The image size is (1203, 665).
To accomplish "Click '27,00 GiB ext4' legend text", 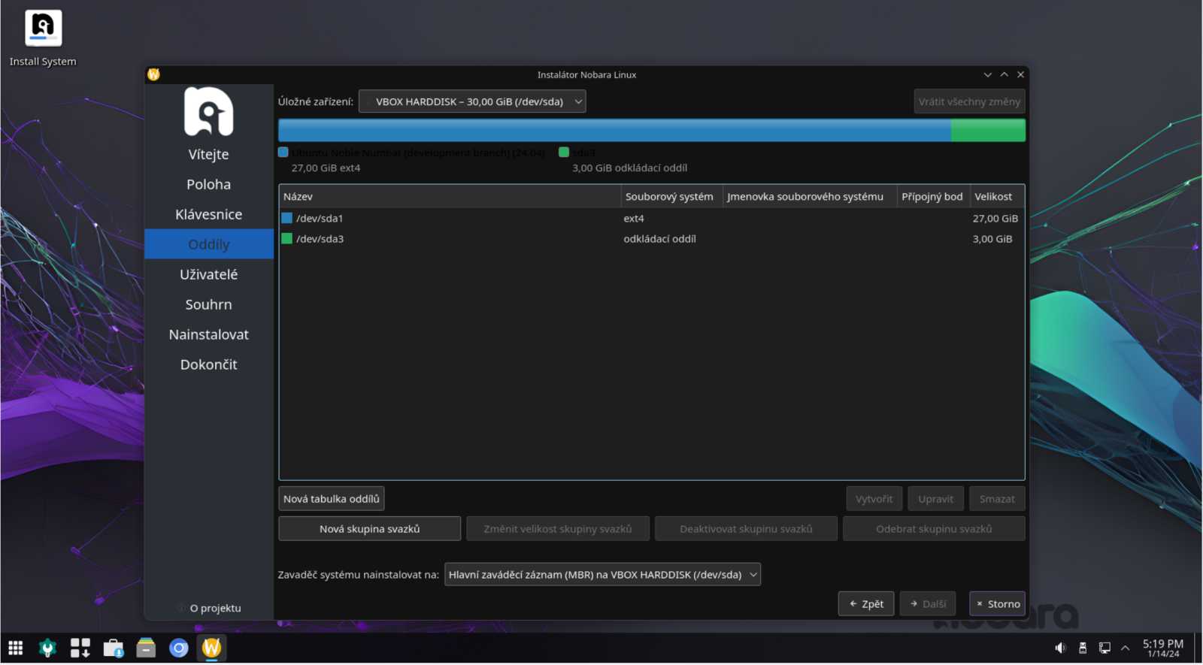I will point(326,168).
